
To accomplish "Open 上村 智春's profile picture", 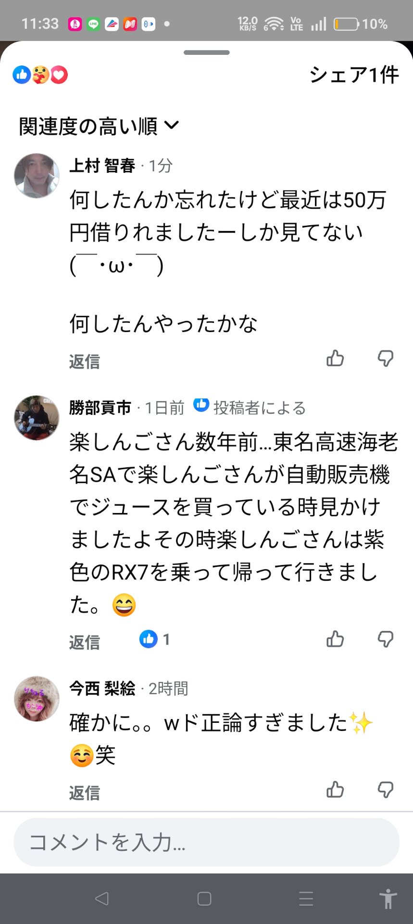I will pos(37,176).
